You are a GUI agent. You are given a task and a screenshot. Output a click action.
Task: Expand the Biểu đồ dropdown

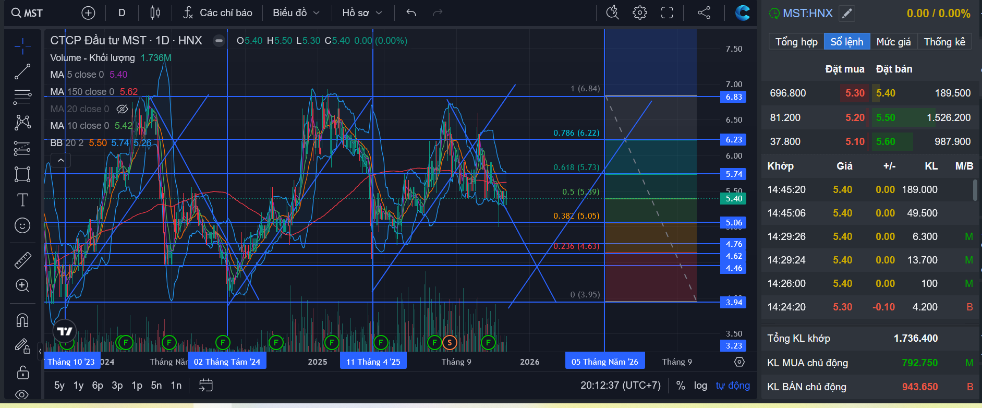tap(296, 13)
